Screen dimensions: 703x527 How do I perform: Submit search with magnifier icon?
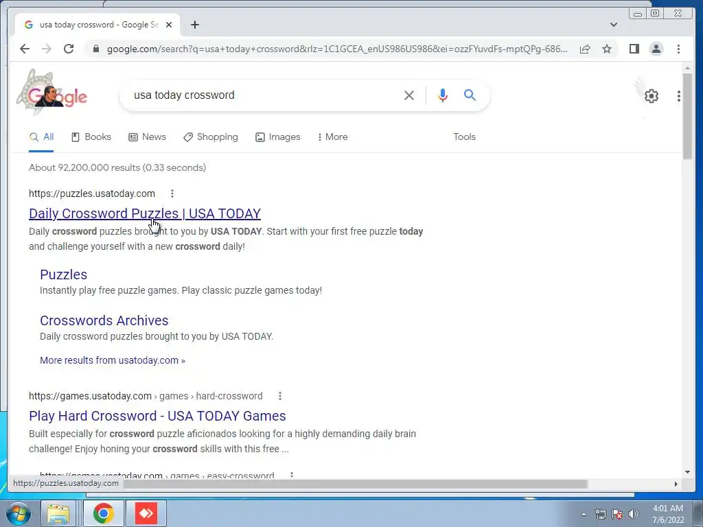(x=470, y=95)
